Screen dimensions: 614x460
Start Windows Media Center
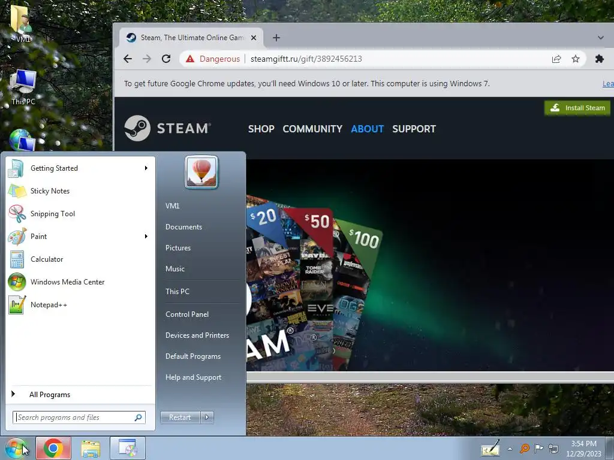pyautogui.click(x=80, y=282)
